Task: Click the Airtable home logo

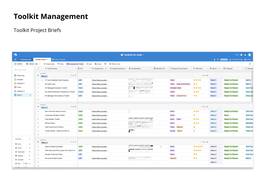Action: (15, 55)
